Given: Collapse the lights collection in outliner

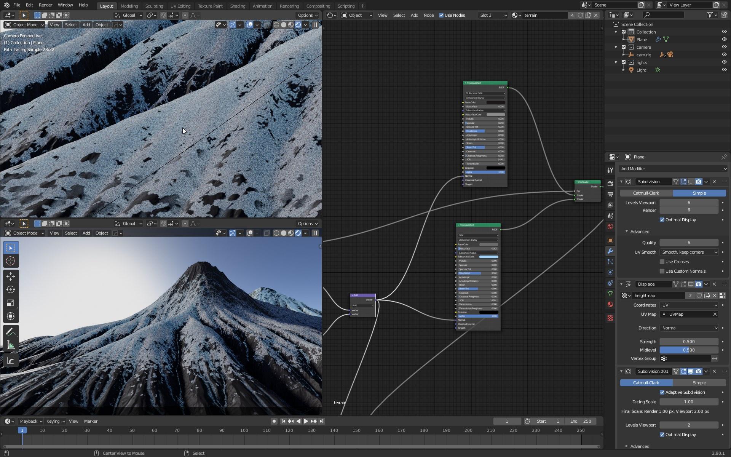Looking at the screenshot, I should [x=616, y=62].
